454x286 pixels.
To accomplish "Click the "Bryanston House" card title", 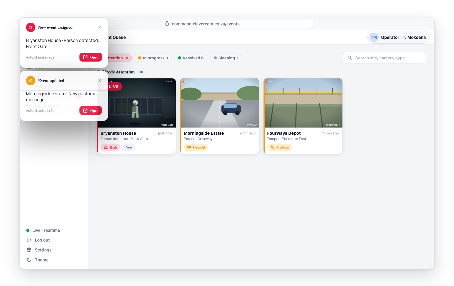I will click(x=118, y=133).
